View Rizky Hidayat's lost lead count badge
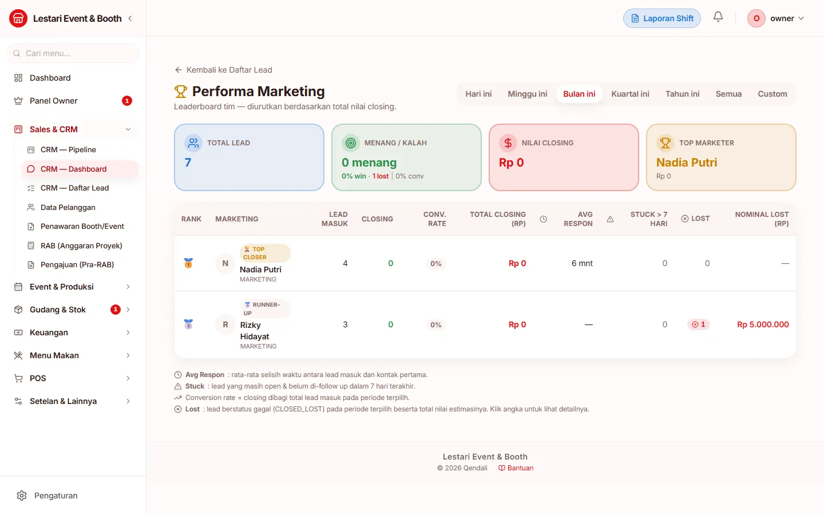 tap(699, 324)
